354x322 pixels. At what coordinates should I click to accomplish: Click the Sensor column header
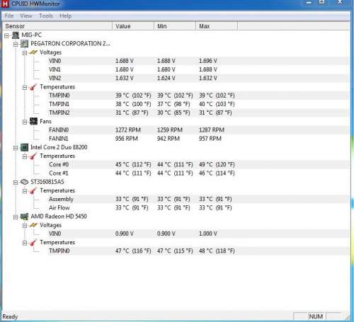coord(57,26)
